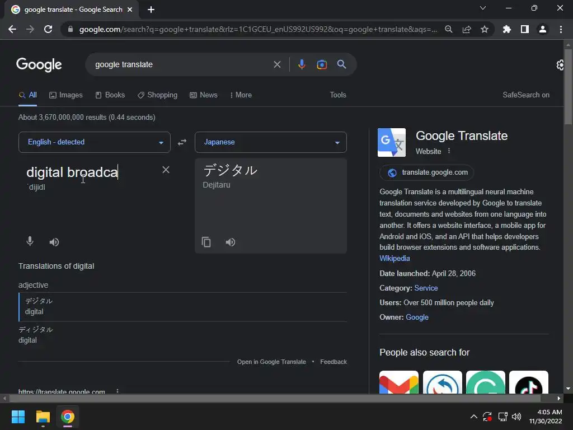Start search by voice microphone
The width and height of the screenshot is (573, 430).
(302, 64)
